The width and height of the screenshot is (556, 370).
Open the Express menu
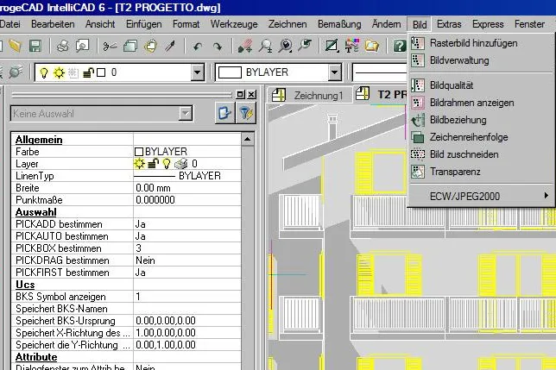pyautogui.click(x=488, y=24)
